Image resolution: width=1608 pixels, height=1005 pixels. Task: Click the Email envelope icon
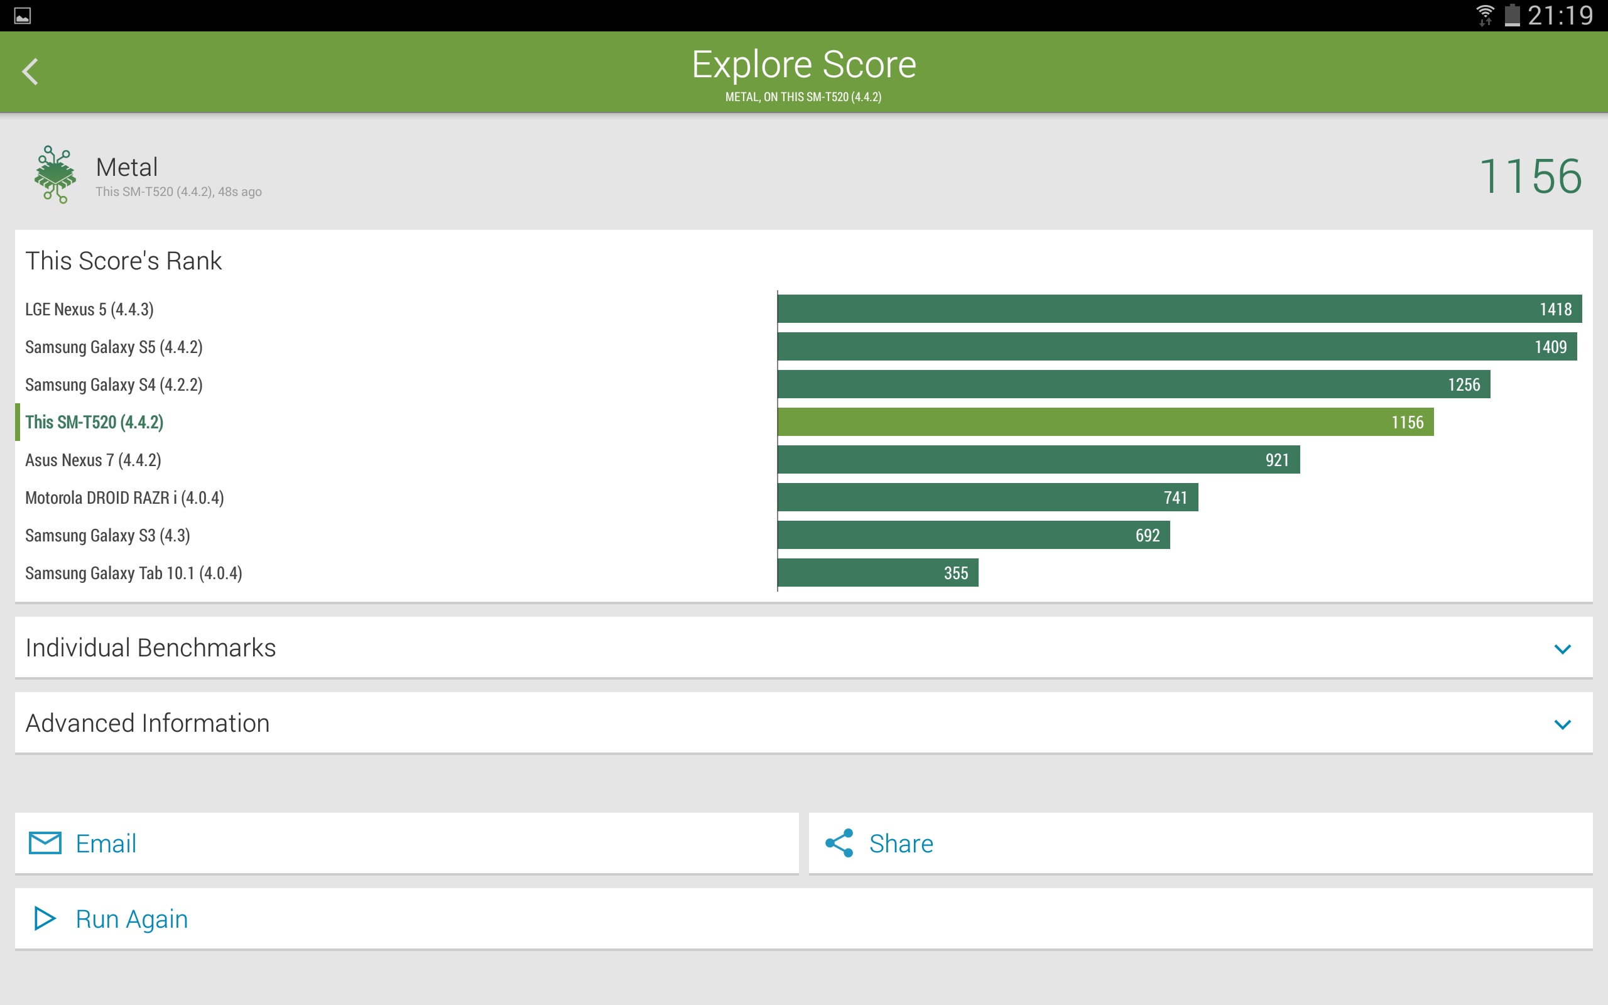click(45, 843)
